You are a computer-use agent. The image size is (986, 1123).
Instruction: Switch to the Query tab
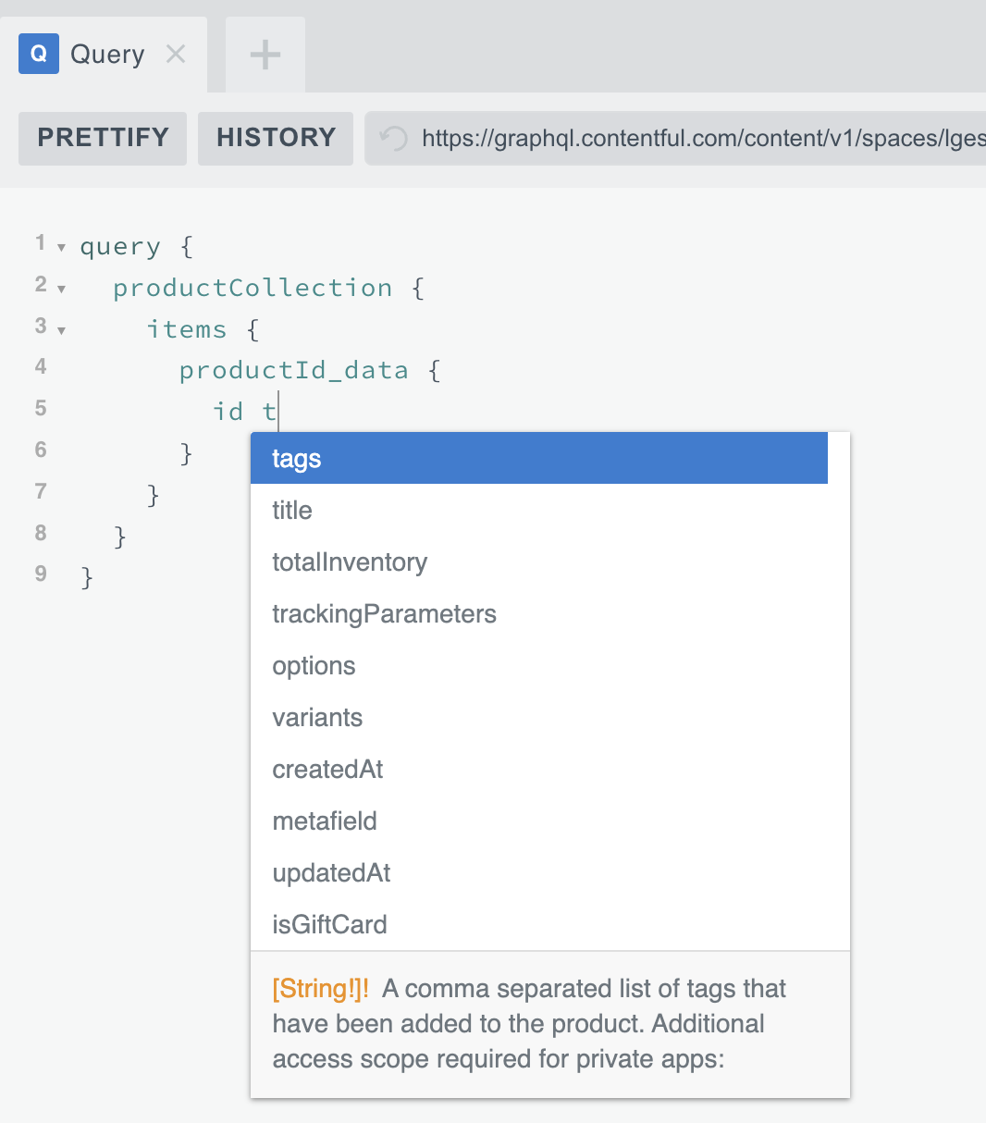pyautogui.click(x=92, y=55)
